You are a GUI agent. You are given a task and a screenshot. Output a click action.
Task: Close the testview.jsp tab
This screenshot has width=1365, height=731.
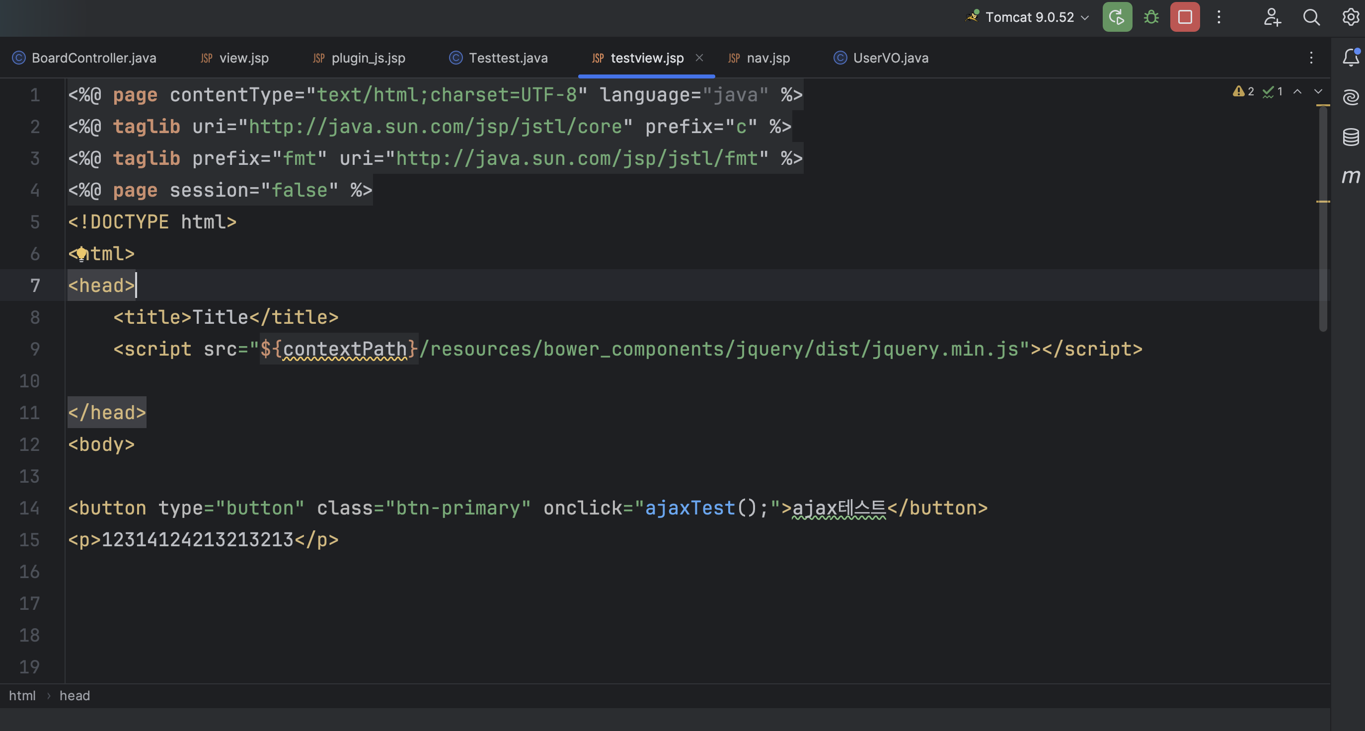click(x=699, y=58)
